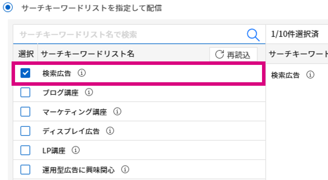
Task: Enable the マーケティング講座 checkbox
Action: [x=25, y=112]
